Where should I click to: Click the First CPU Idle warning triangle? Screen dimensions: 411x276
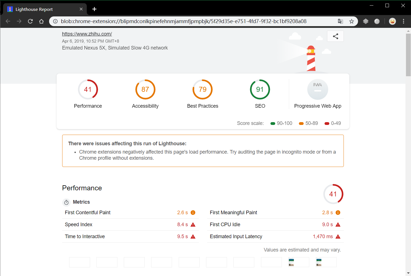[x=338, y=225]
